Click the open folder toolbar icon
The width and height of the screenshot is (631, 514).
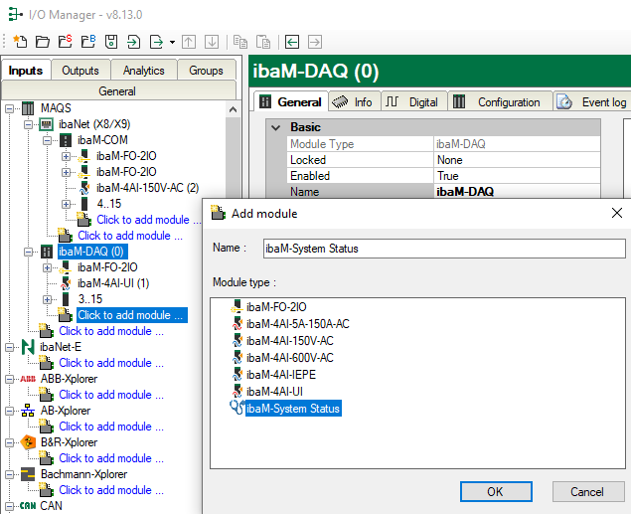pos(43,42)
